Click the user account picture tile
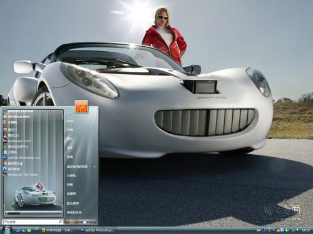This screenshot has width=313, height=234. coord(81,107)
